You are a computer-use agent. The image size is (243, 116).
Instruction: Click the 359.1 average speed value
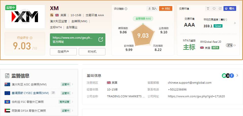click(208, 26)
